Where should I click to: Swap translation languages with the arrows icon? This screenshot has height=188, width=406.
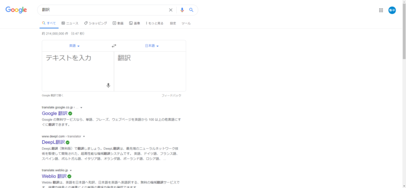(114, 46)
